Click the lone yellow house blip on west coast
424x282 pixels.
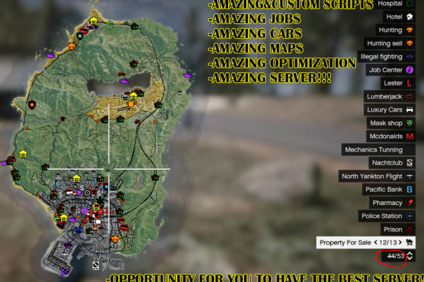(23, 154)
